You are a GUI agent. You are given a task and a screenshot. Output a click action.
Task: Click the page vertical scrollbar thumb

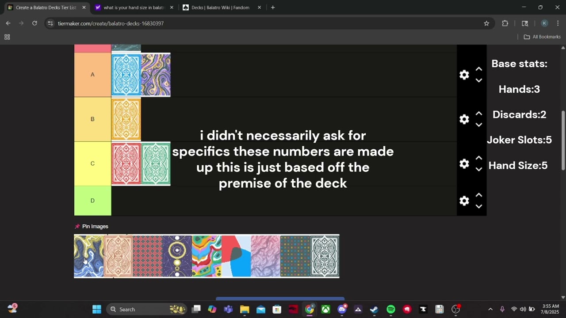[563, 140]
